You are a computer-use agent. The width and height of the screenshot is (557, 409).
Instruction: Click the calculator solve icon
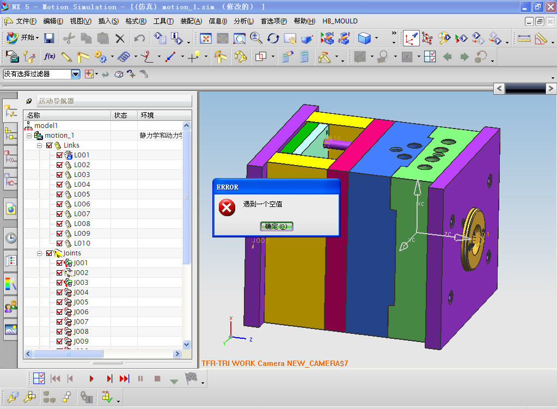click(x=304, y=57)
